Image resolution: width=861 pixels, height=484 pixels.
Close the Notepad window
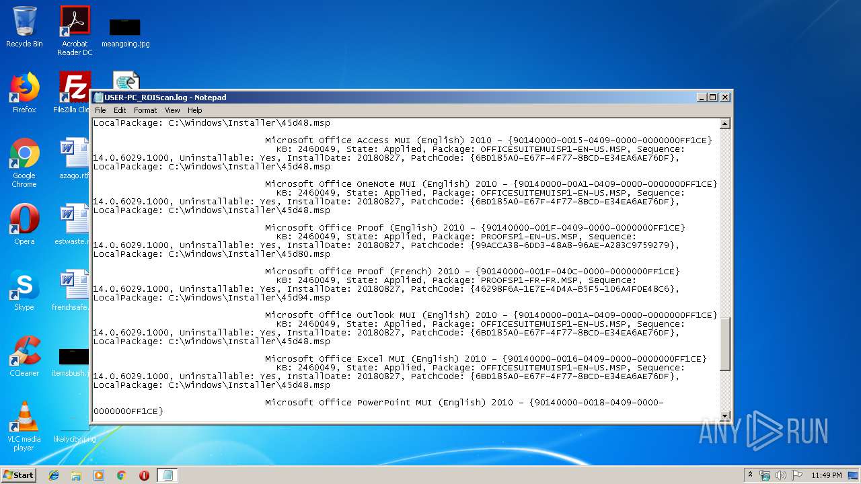(725, 97)
